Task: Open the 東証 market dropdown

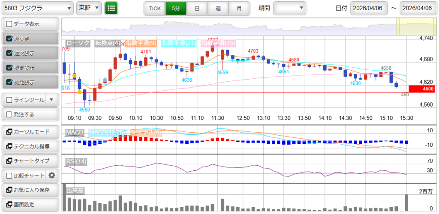Action: [x=89, y=8]
